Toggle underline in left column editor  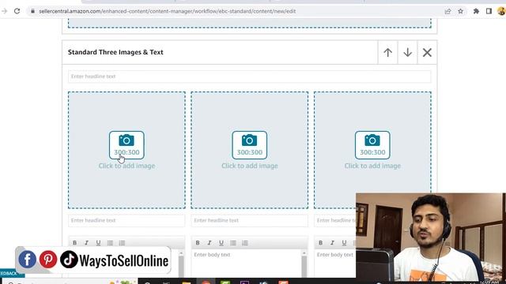tap(98, 243)
